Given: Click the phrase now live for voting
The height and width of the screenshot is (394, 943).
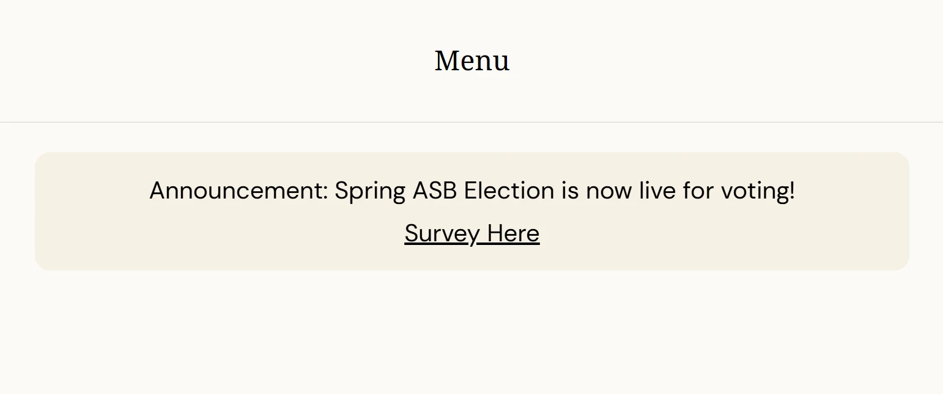Looking at the screenshot, I should [x=691, y=190].
